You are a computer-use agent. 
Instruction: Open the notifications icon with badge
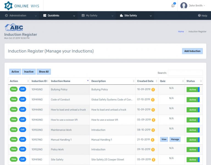click(173, 5)
